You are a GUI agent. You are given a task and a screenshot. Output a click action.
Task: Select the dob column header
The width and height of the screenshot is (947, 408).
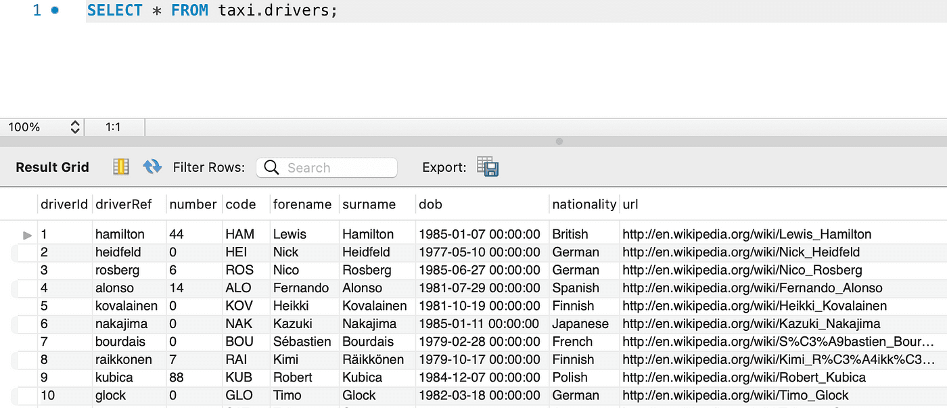pos(430,204)
